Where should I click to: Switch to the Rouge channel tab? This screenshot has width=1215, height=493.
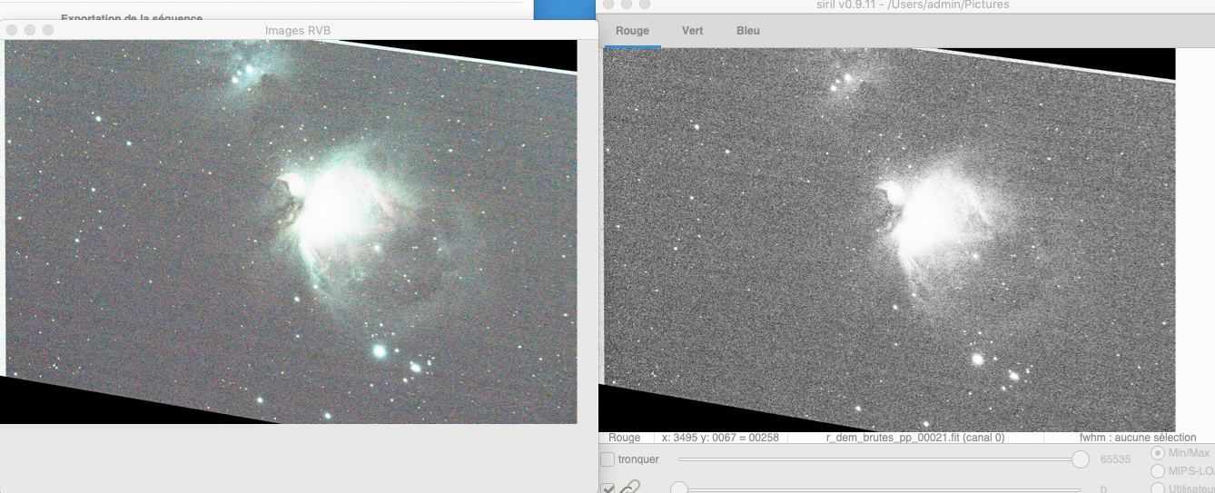[632, 30]
